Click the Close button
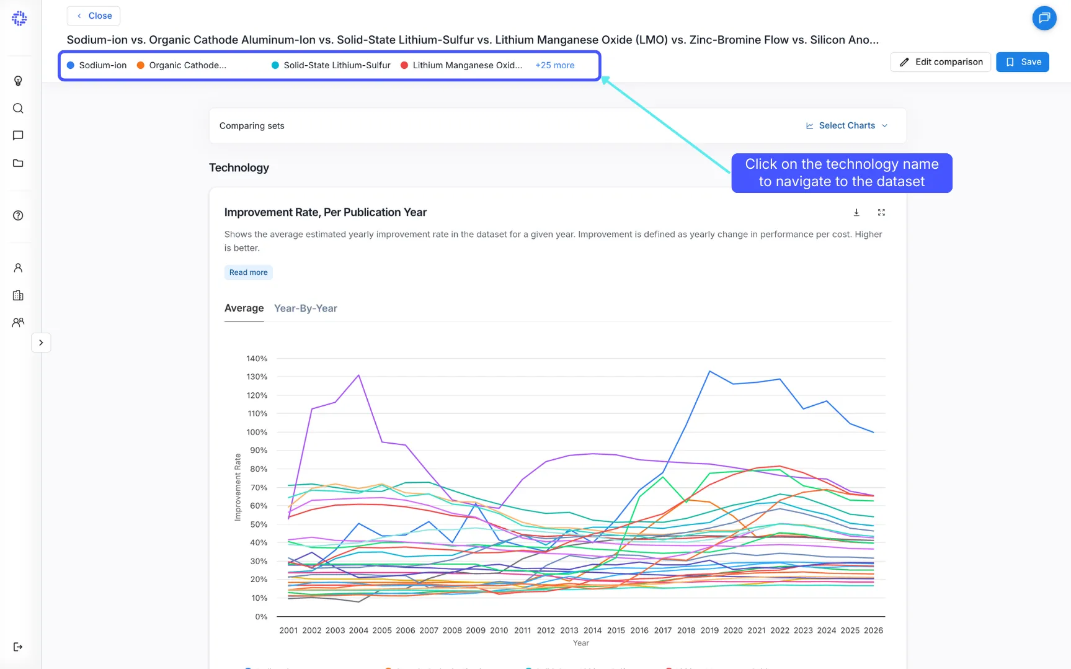This screenshot has height=669, width=1071. click(x=94, y=16)
